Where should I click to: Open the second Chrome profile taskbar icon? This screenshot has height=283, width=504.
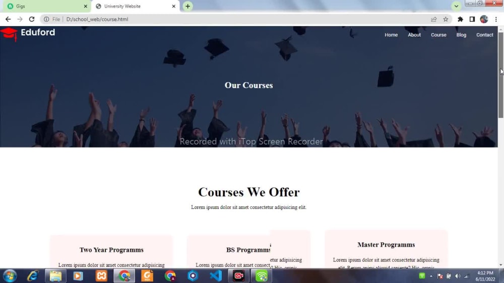(170, 276)
